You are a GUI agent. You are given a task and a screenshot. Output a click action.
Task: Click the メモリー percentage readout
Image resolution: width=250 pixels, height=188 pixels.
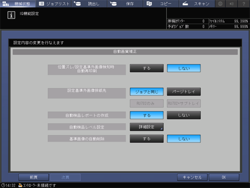pyautogui.click(x=241, y=27)
